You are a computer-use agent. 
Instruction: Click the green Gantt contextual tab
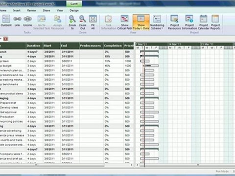tap(74, 4)
